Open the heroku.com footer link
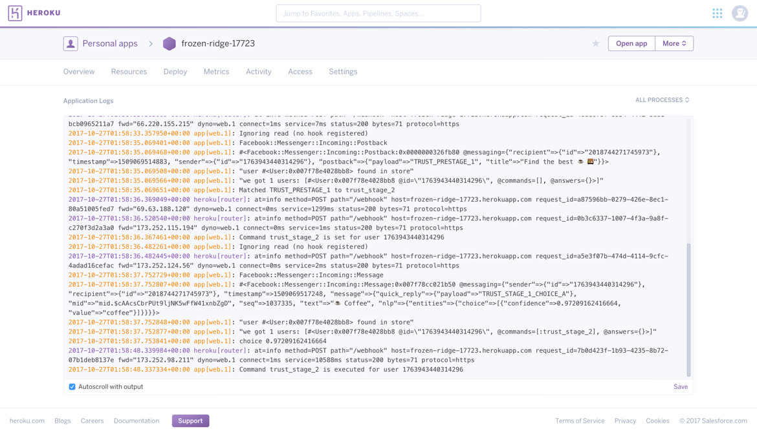 [x=27, y=421]
